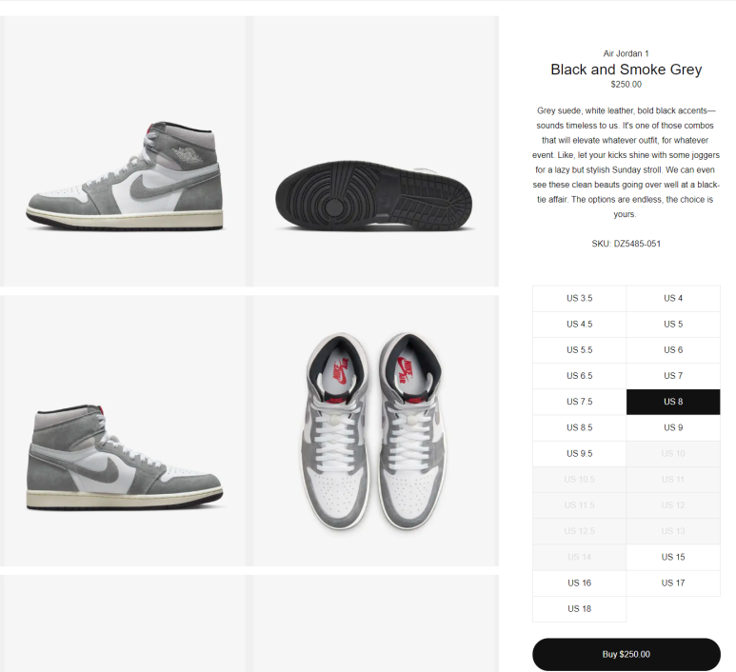The image size is (736, 672).
Task: Open the left side-view shoe image
Action: tap(125, 151)
